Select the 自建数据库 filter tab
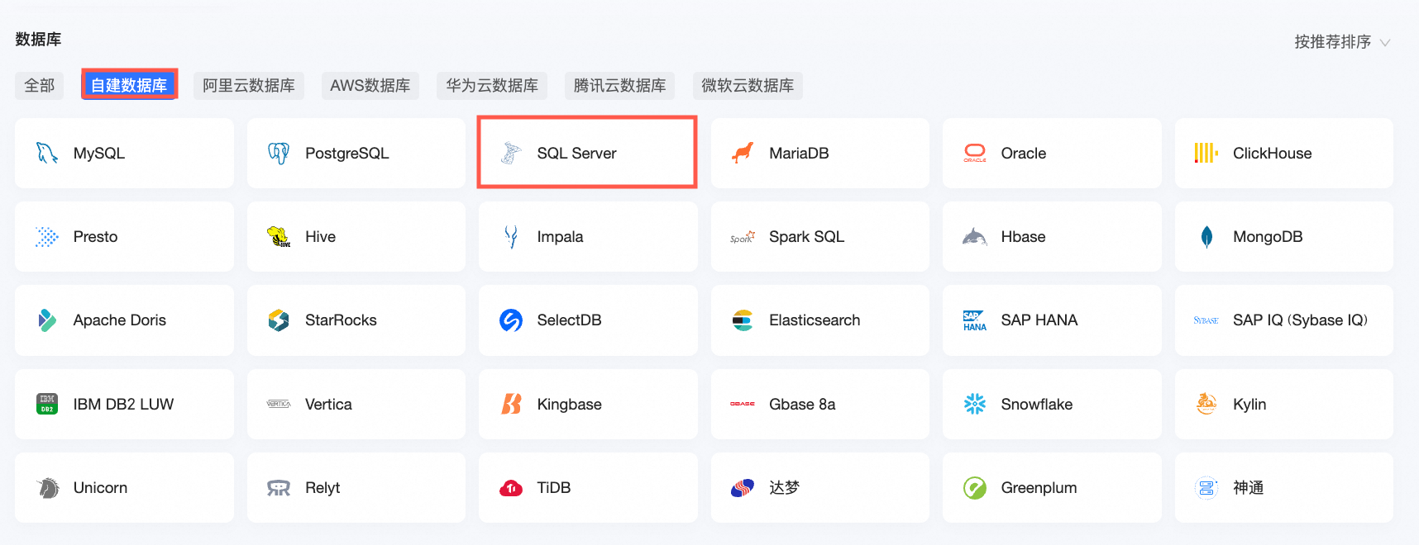1419x545 pixels. (x=129, y=85)
